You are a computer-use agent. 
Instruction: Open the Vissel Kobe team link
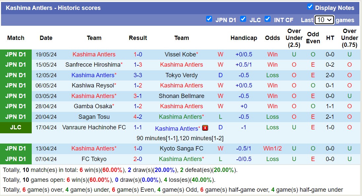180,54
